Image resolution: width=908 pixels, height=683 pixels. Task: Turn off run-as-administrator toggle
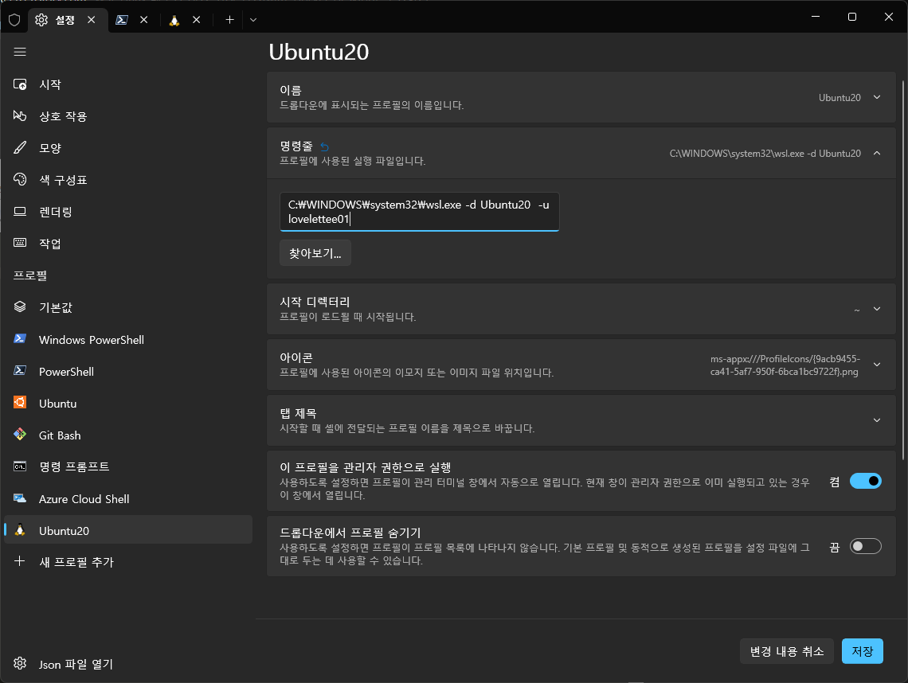tap(865, 481)
